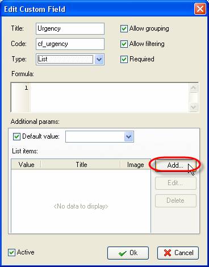Toggle the Allow grouping checkbox

pyautogui.click(x=124, y=28)
